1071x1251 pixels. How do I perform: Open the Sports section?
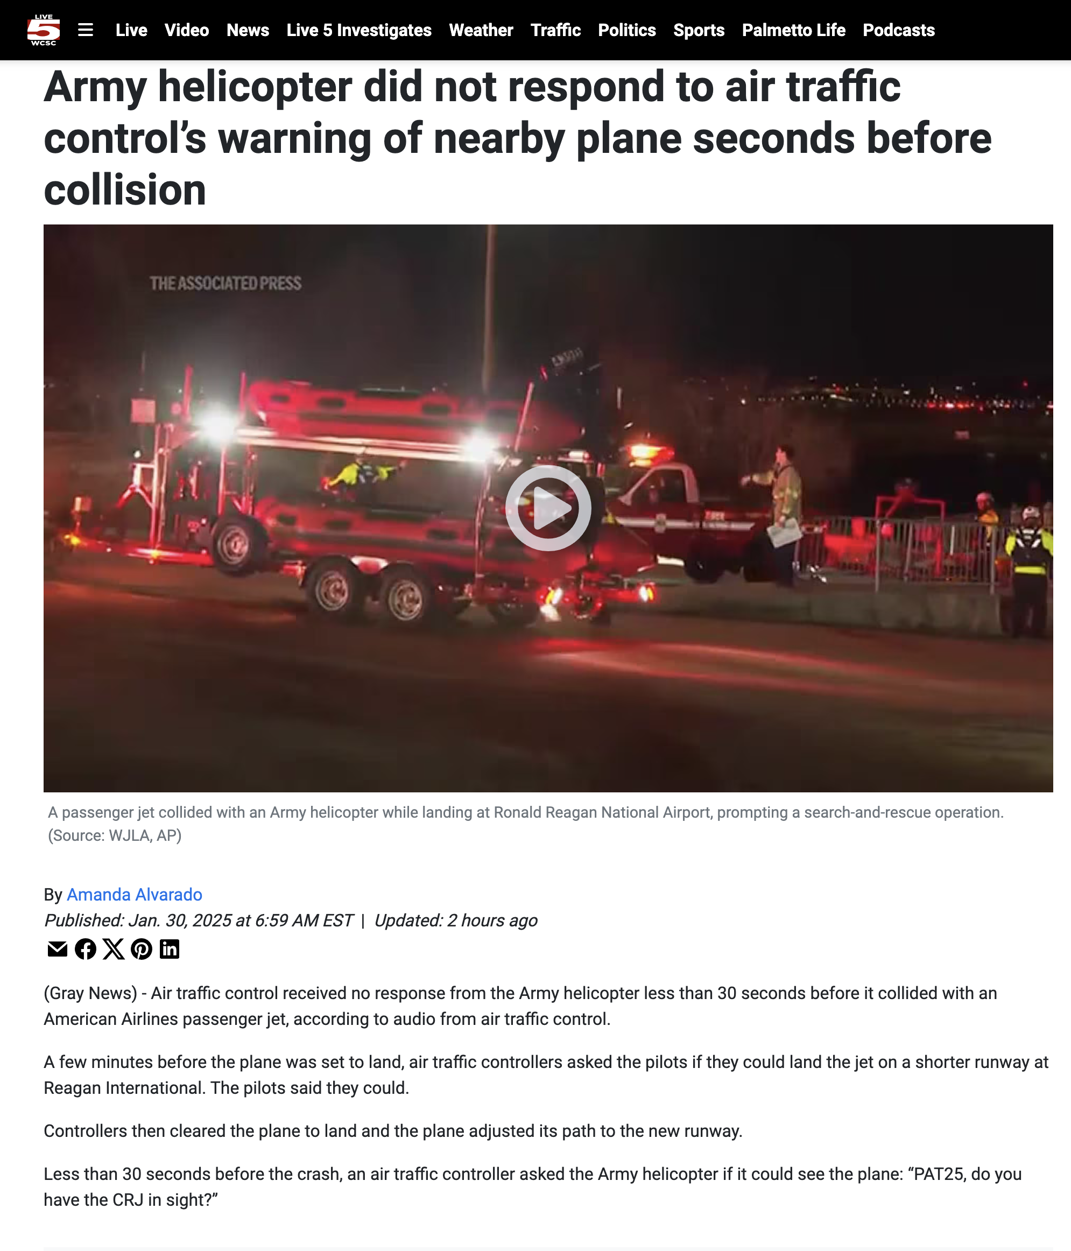click(699, 30)
